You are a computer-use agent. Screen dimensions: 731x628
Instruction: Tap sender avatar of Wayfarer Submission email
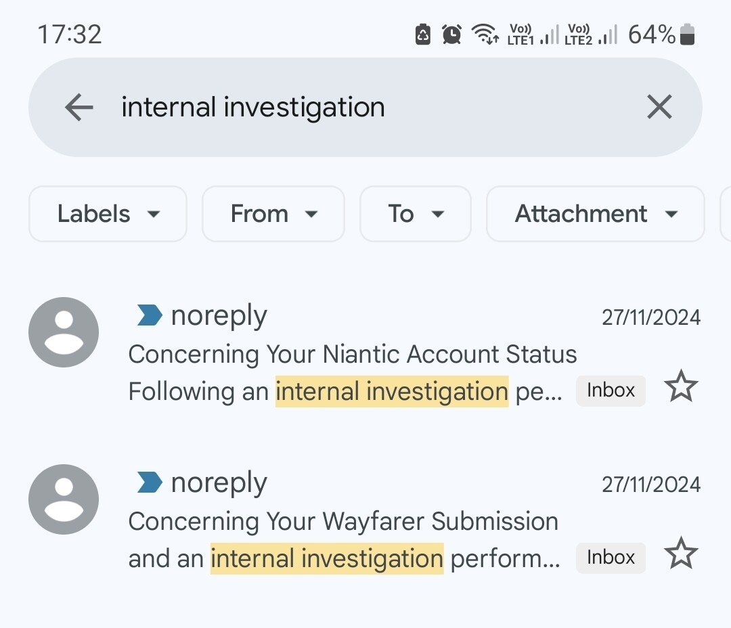point(64,499)
